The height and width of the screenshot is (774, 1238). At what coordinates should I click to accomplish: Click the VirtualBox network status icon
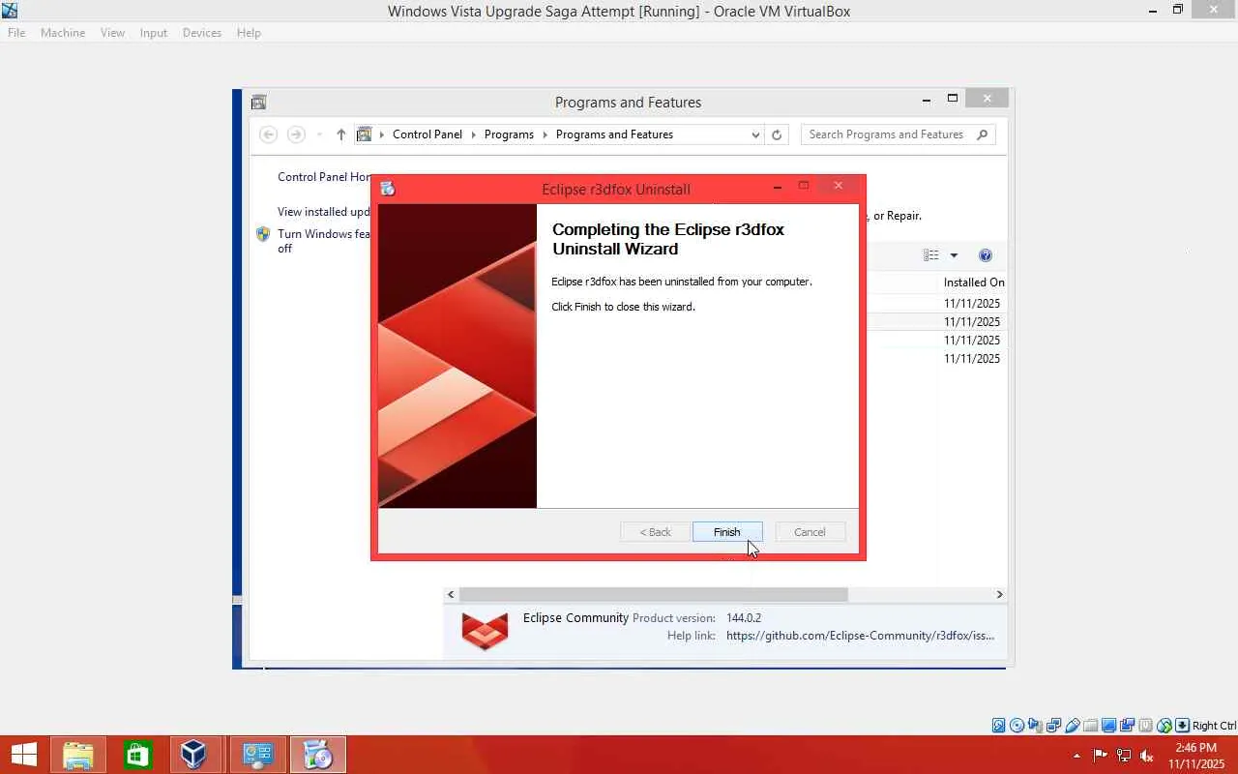pyautogui.click(x=1054, y=726)
